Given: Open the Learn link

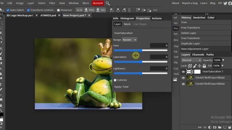Looking at the screenshot, I should coord(204,3).
